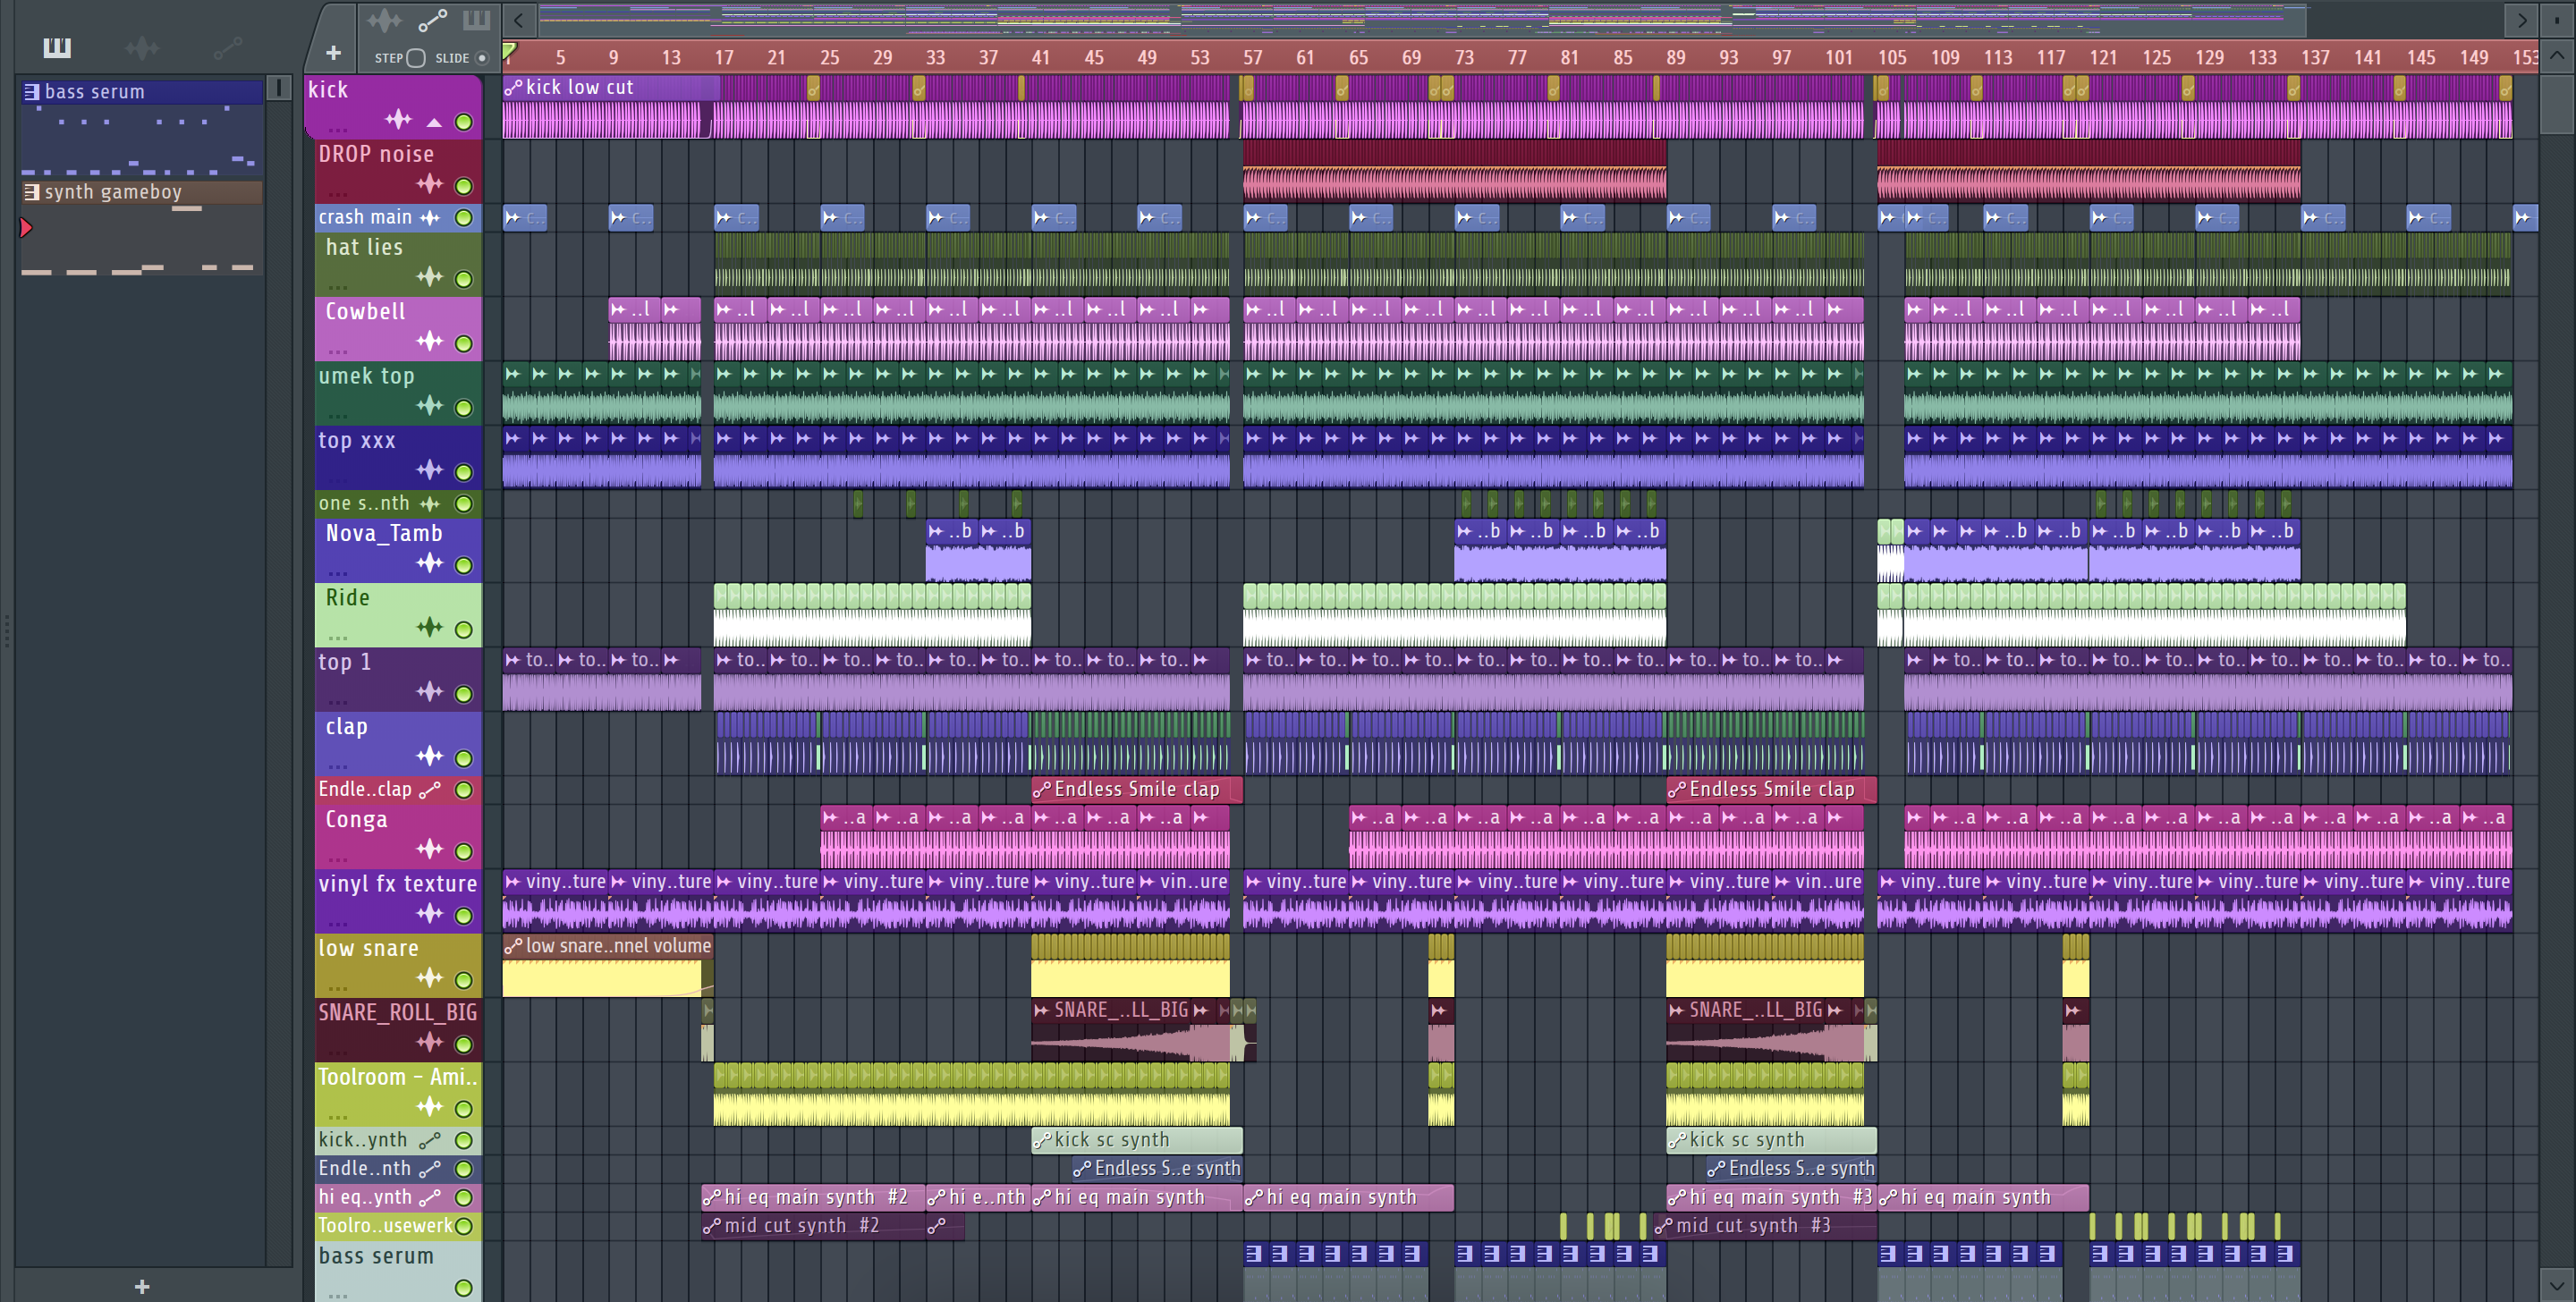Focus automation clips in the playlist header
Viewport: 2576px width, 1302px height.
pos(432,20)
